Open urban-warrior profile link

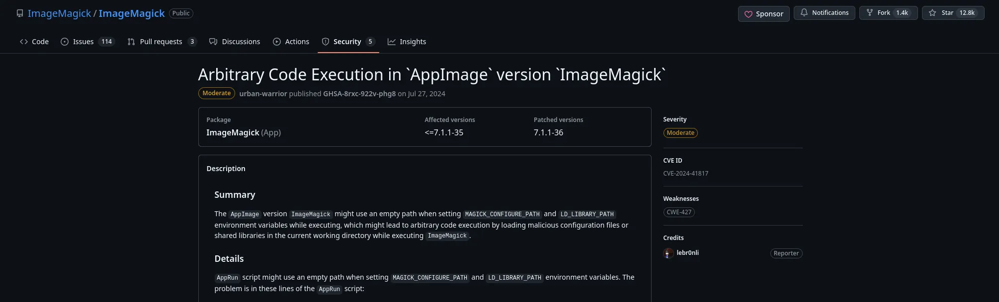[263, 94]
